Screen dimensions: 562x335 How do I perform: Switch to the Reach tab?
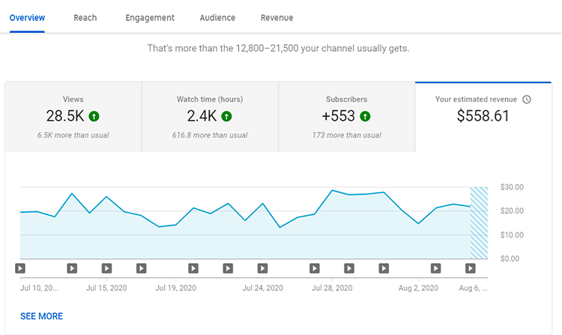[x=85, y=18]
